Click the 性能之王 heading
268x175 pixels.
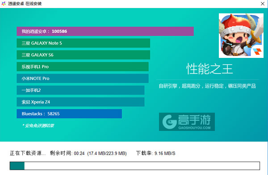pyautogui.click(x=209, y=69)
